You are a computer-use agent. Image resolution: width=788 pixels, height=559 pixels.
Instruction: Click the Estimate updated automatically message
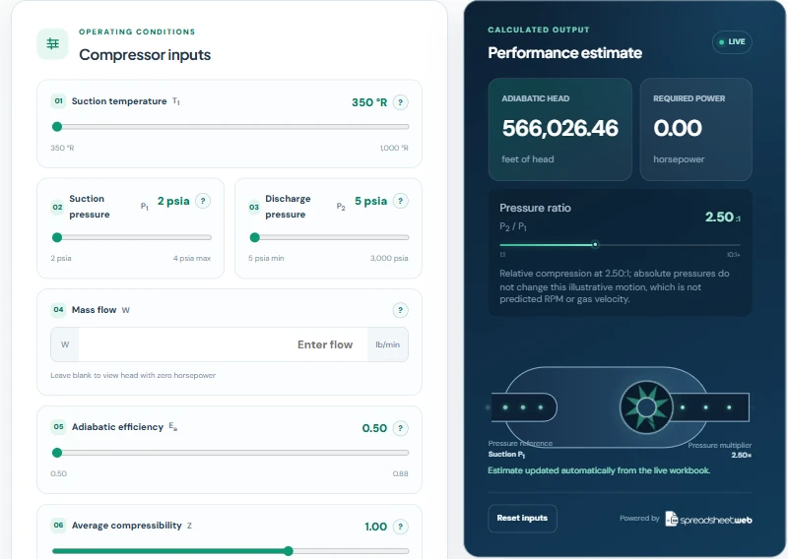point(599,470)
